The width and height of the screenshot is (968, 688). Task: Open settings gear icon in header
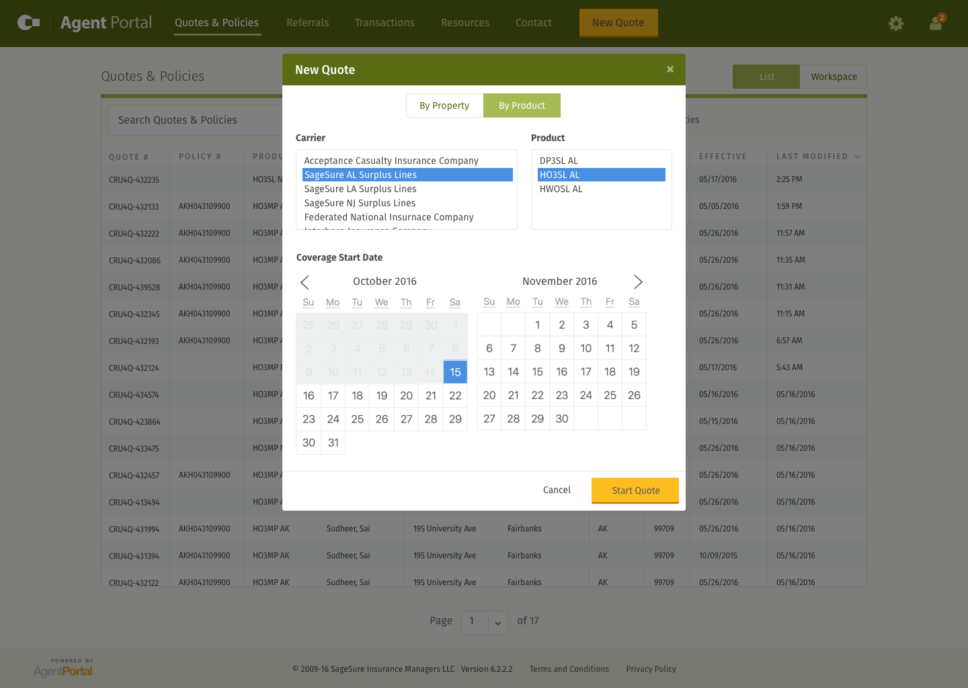pos(896,24)
